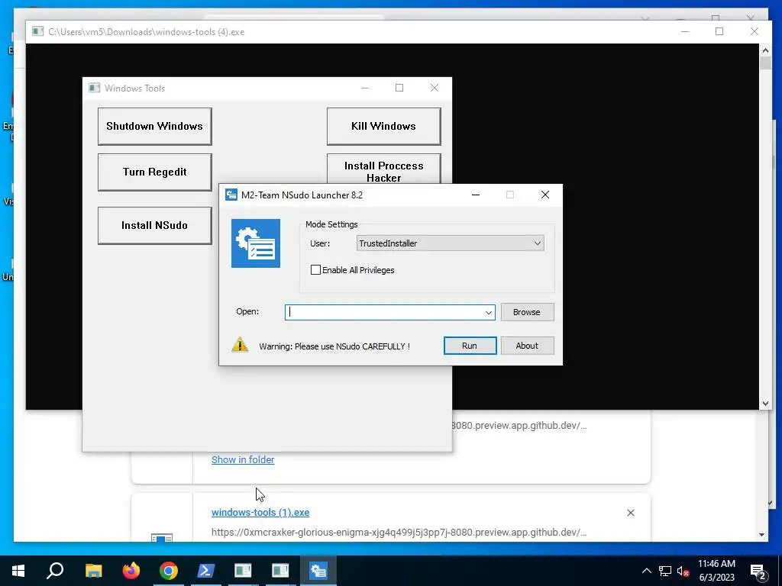Viewport: 782px width, 586px height.
Task: Click the Run button in NSudo
Action: coord(470,346)
